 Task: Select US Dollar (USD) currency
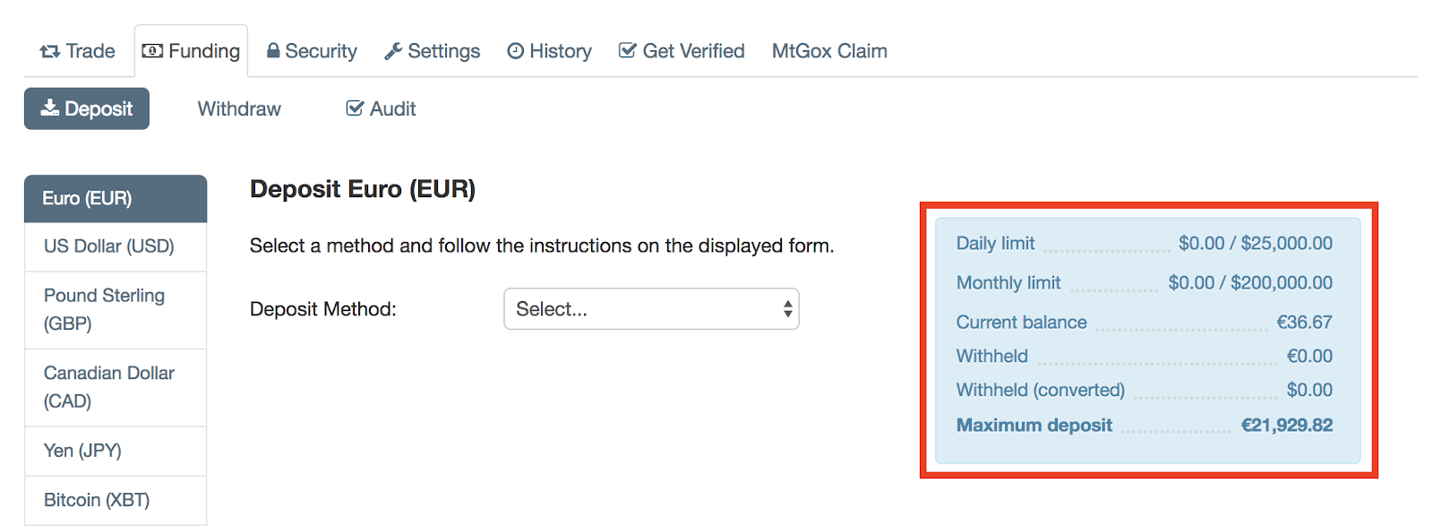tap(116, 246)
